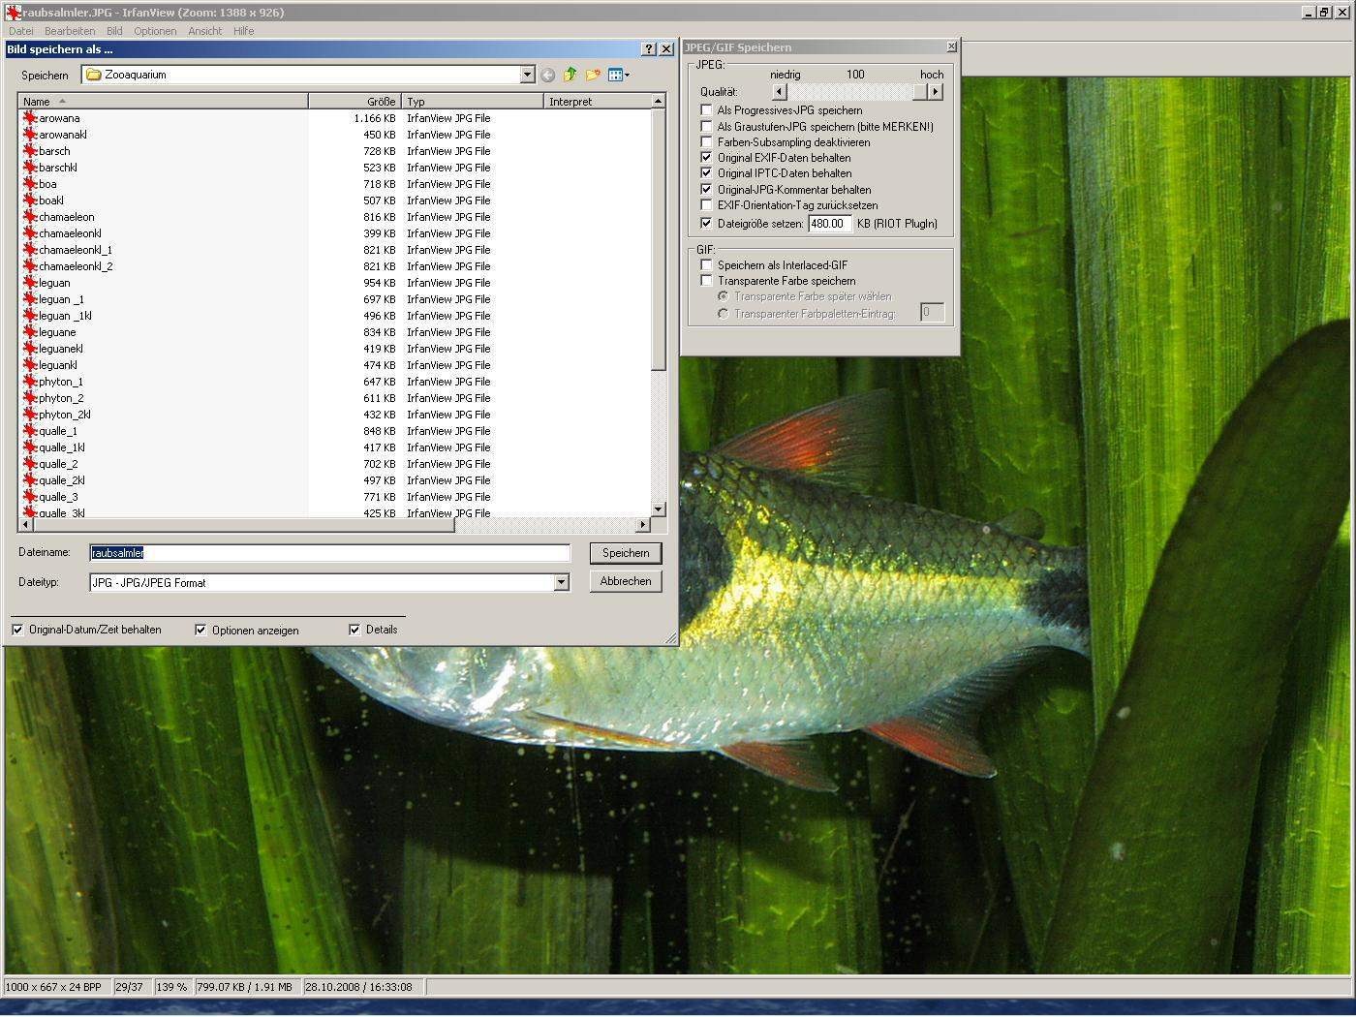
Task: Open the Dateityp format dropdown
Action: click(x=561, y=583)
